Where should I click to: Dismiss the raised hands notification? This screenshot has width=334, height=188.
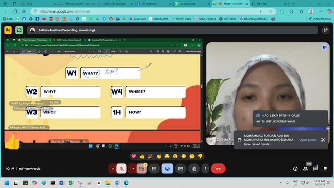323,140
